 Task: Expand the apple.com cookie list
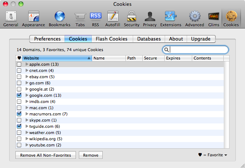(x=27, y=64)
